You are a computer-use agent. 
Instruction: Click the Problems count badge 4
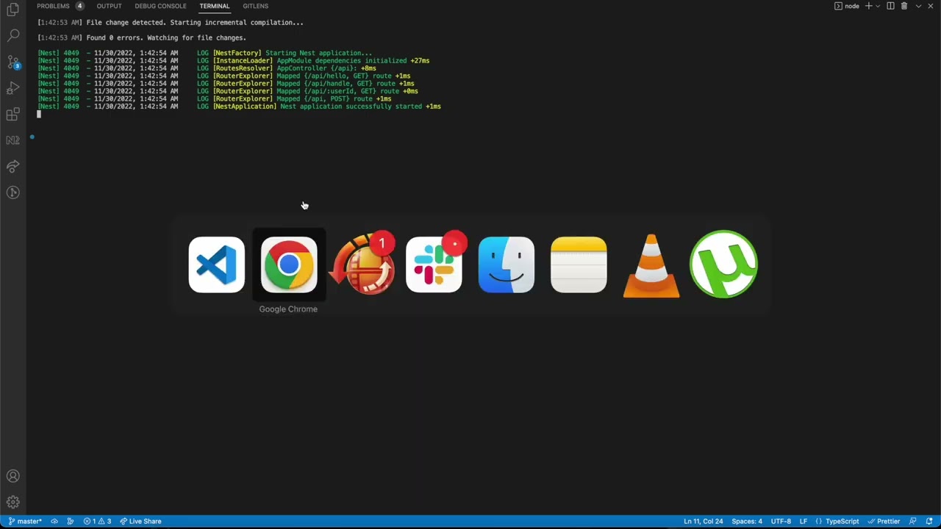pyautogui.click(x=79, y=6)
